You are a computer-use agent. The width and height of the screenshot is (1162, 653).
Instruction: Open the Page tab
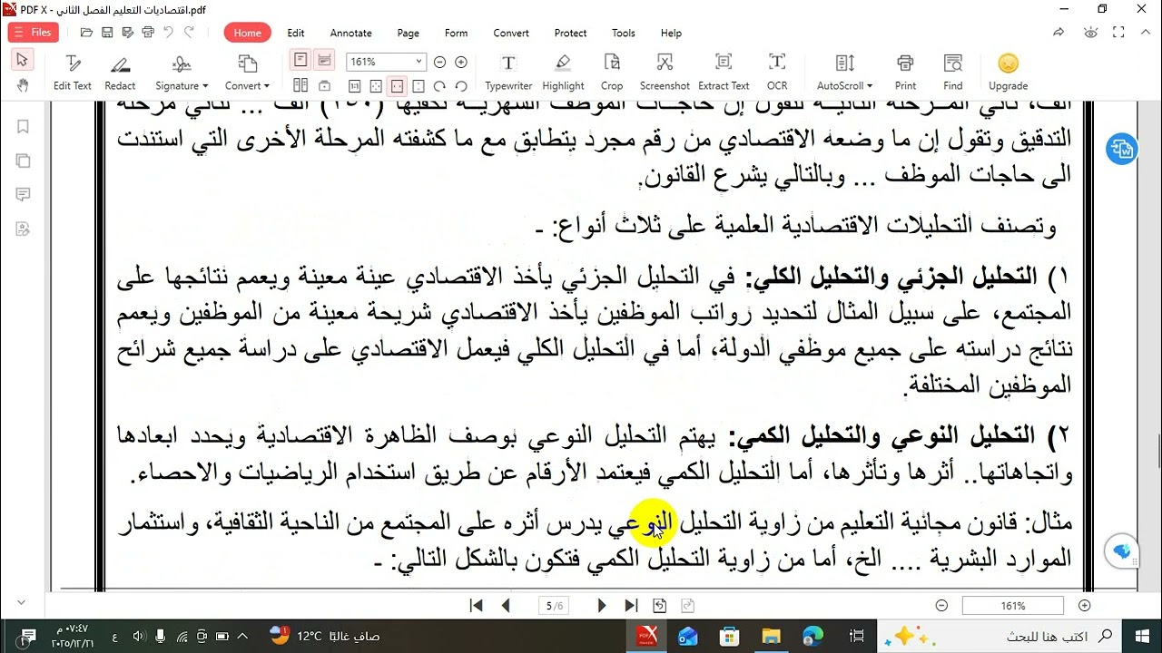tap(409, 33)
